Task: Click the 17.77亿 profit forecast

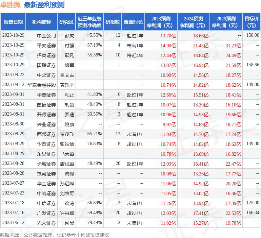Action: tap(233, 174)
